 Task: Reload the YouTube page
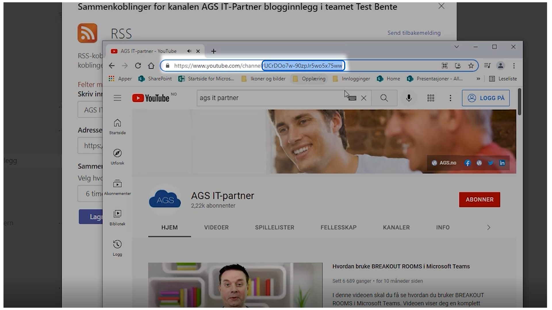pos(138,66)
